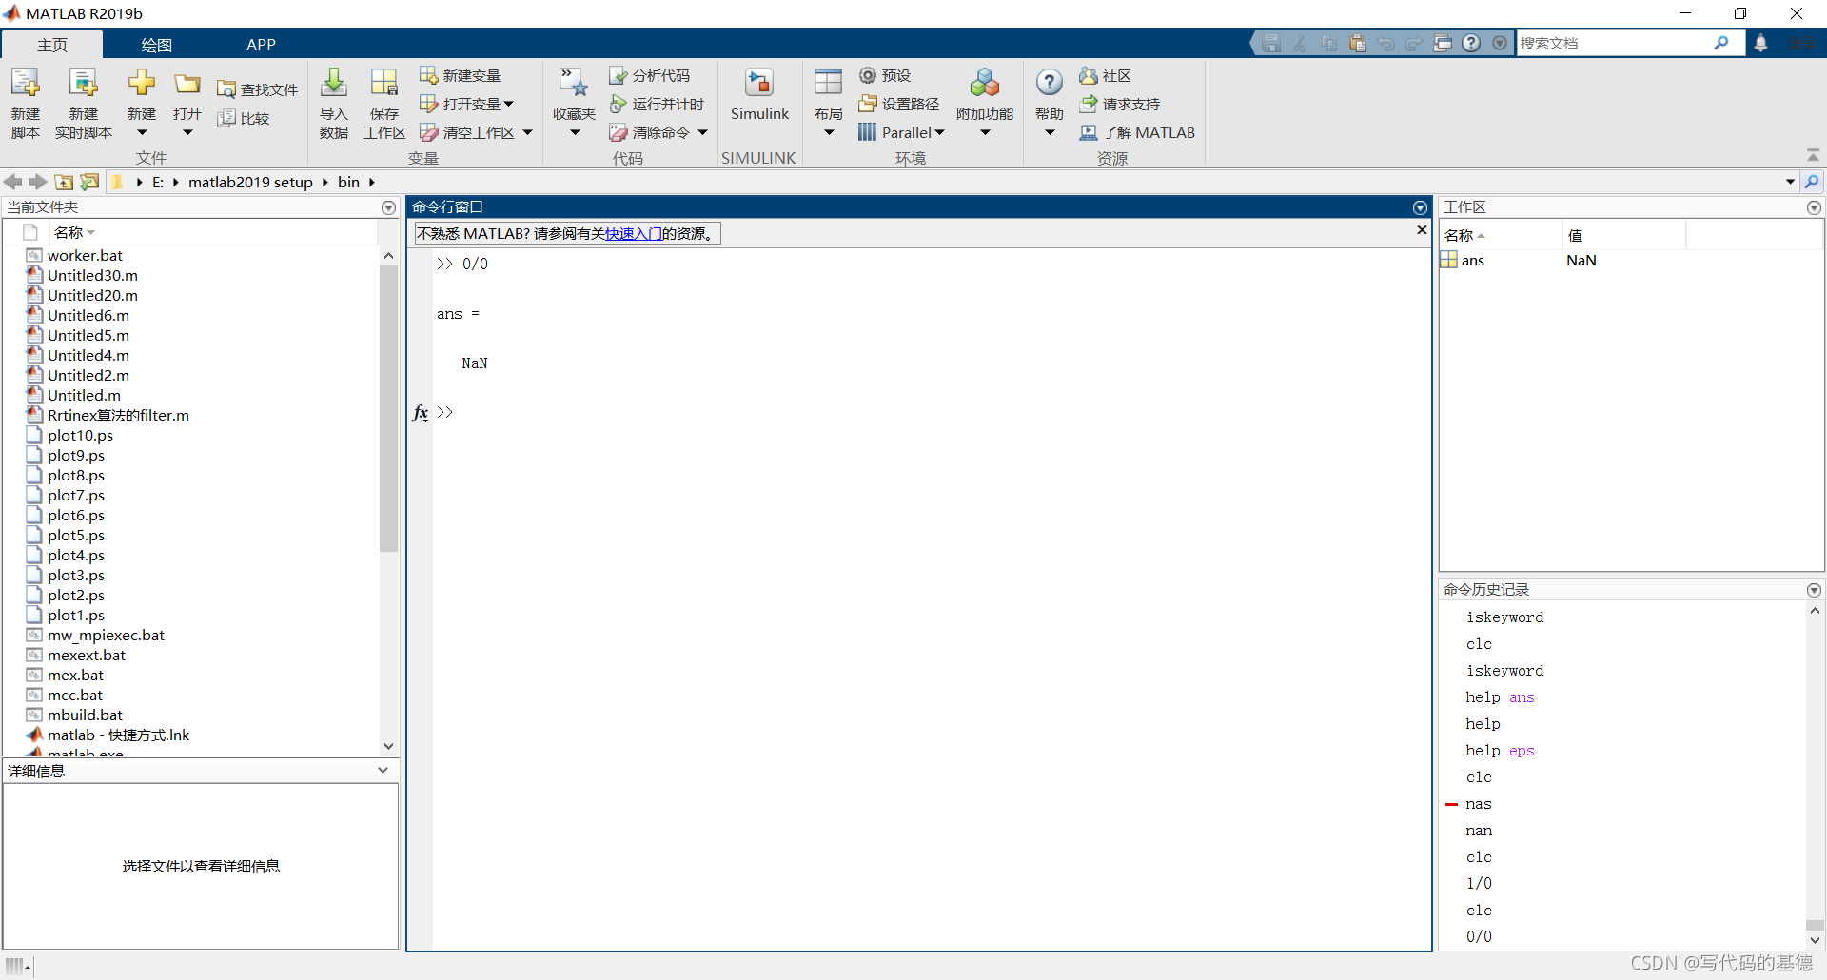
Task: Click 请求支持 (Request Support)
Action: click(1120, 104)
